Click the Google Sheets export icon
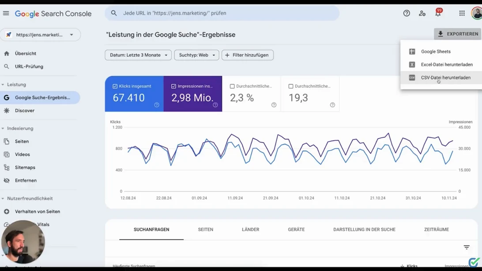This screenshot has height=271, width=482. click(412, 52)
